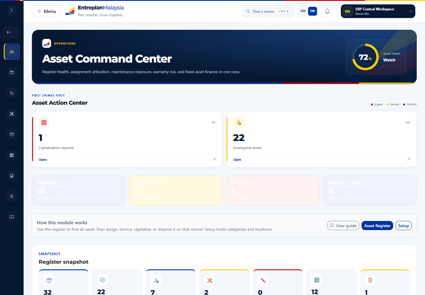Select the faded Warranty Expiring stat card

point(370,191)
